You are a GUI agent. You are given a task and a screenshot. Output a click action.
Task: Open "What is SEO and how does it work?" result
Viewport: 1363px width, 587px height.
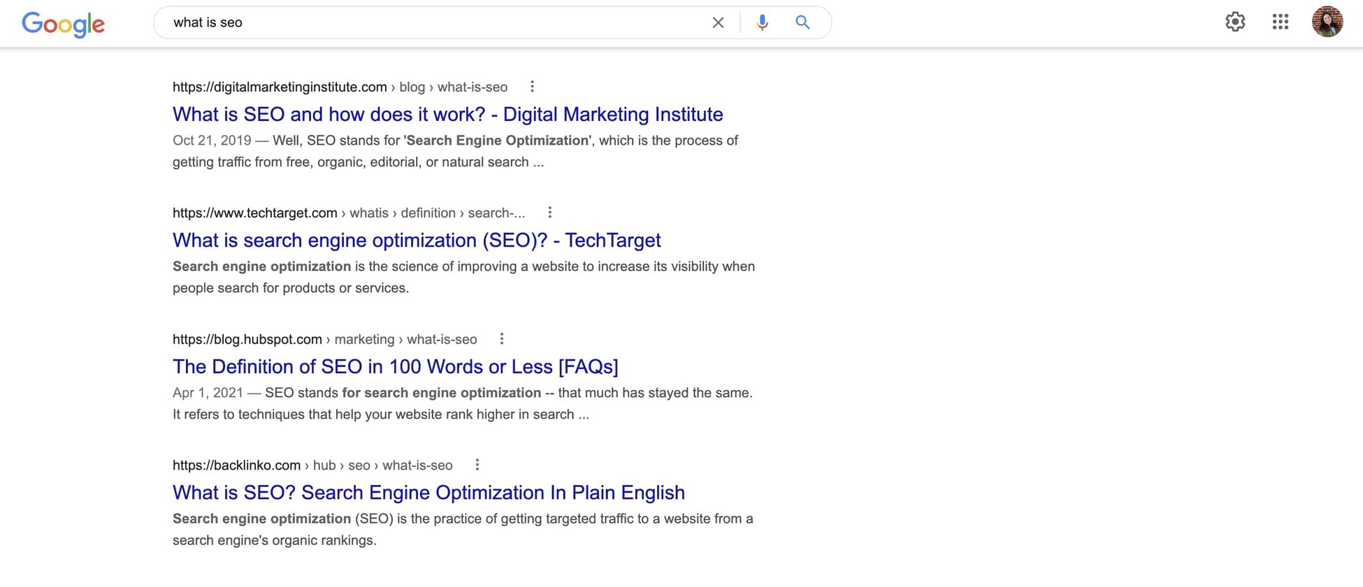(447, 115)
